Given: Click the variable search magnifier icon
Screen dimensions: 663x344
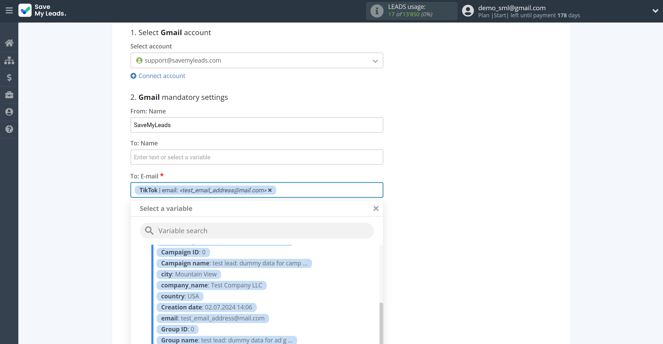Looking at the screenshot, I should point(149,231).
